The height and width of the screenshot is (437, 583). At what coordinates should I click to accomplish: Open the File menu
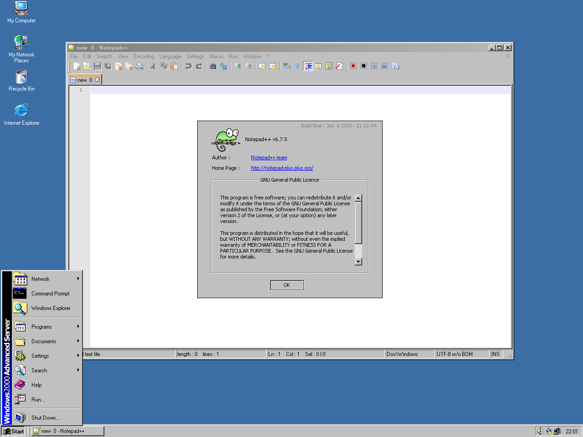(74, 56)
